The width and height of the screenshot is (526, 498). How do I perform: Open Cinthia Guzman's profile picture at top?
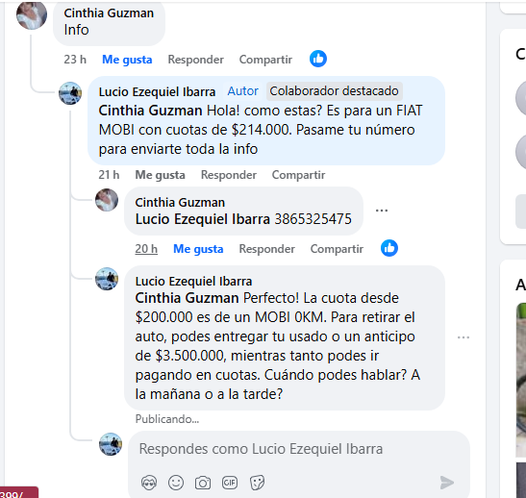32,14
